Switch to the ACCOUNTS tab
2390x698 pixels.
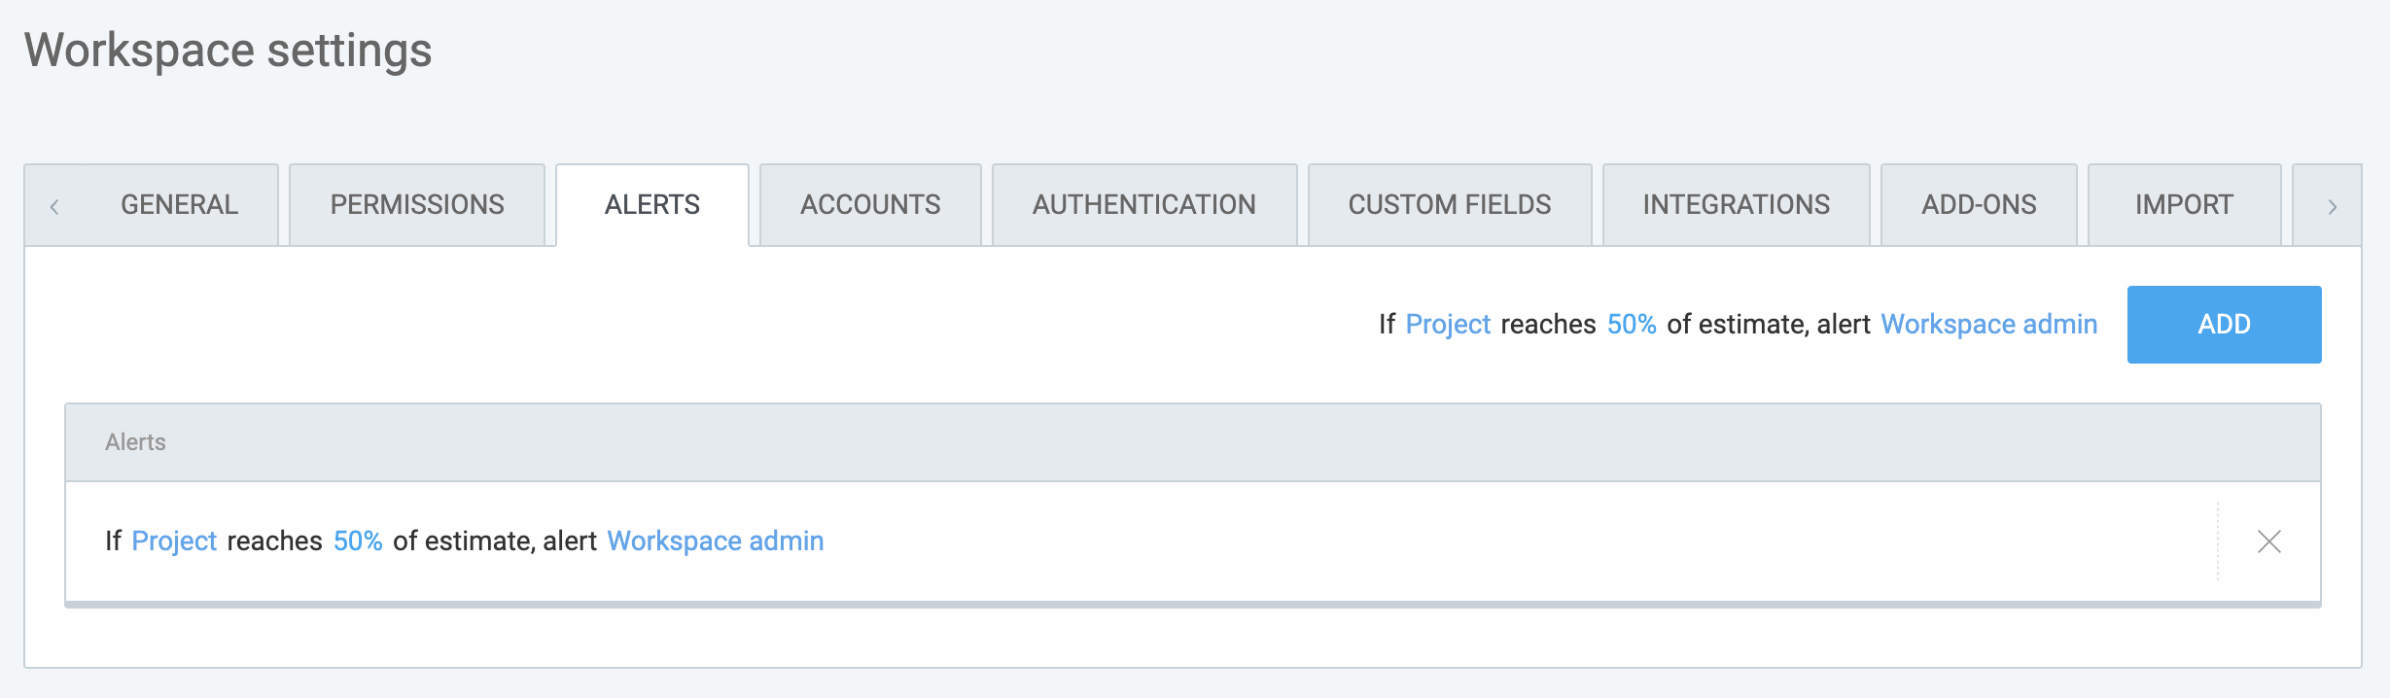(x=869, y=204)
